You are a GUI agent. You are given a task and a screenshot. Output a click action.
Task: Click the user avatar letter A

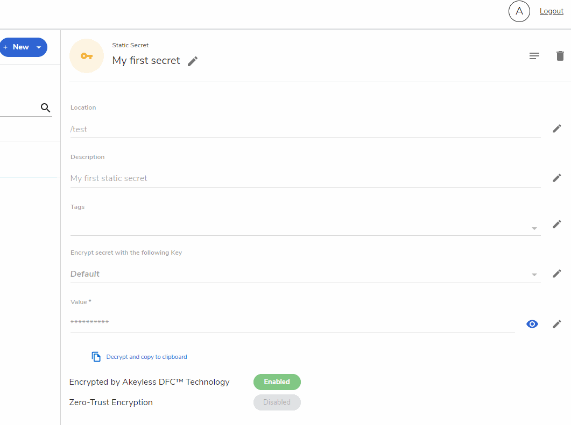tap(519, 11)
